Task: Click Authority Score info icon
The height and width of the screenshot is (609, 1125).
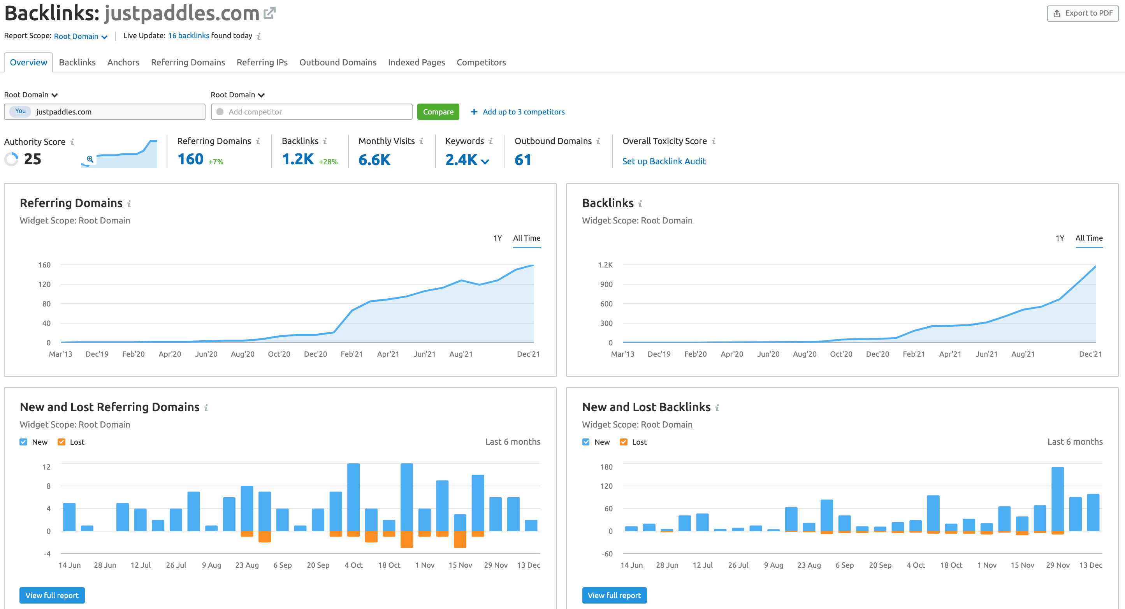Action: [72, 142]
